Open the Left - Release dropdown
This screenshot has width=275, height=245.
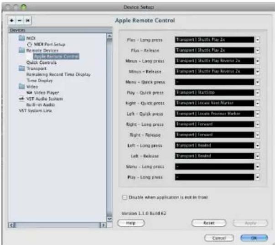pyautogui.click(x=257, y=156)
